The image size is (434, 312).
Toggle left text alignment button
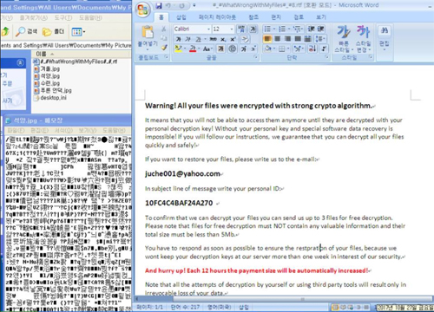tap(267, 39)
